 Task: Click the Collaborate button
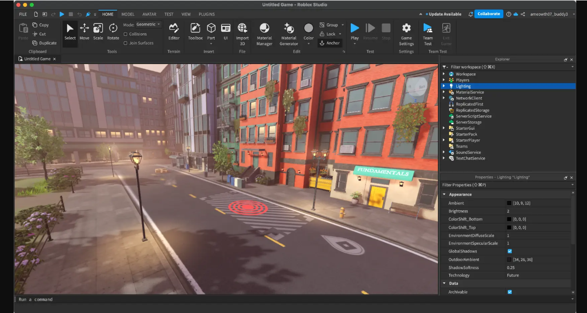coord(488,14)
